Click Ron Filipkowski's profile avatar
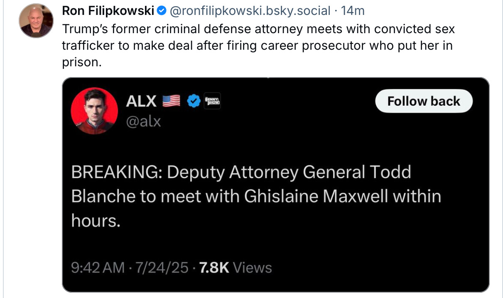The height and width of the screenshot is (298, 503). click(36, 21)
